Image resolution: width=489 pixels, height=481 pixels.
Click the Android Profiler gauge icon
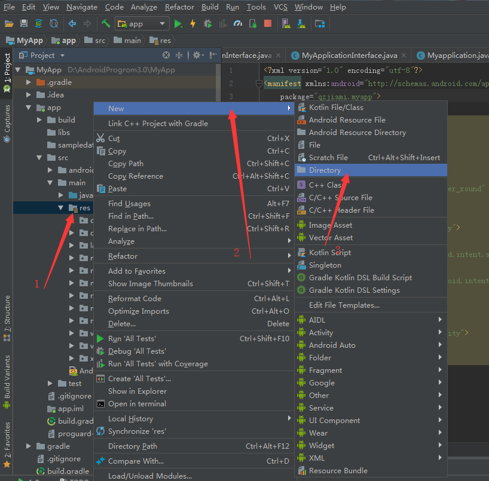click(238, 23)
